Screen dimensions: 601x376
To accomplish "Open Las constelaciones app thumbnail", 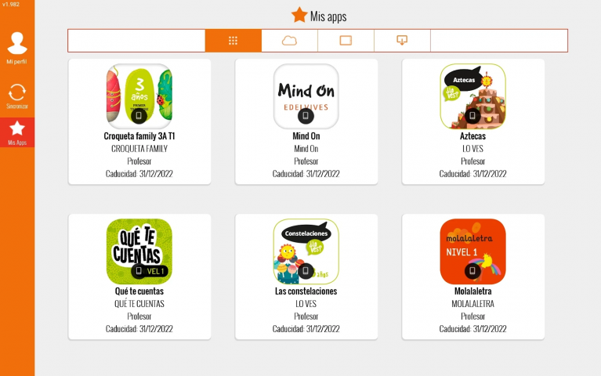I will click(306, 251).
